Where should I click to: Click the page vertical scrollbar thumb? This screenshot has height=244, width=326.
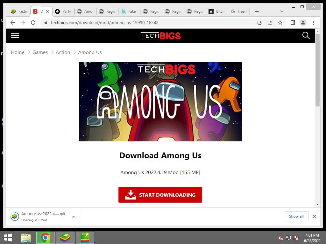317,70
